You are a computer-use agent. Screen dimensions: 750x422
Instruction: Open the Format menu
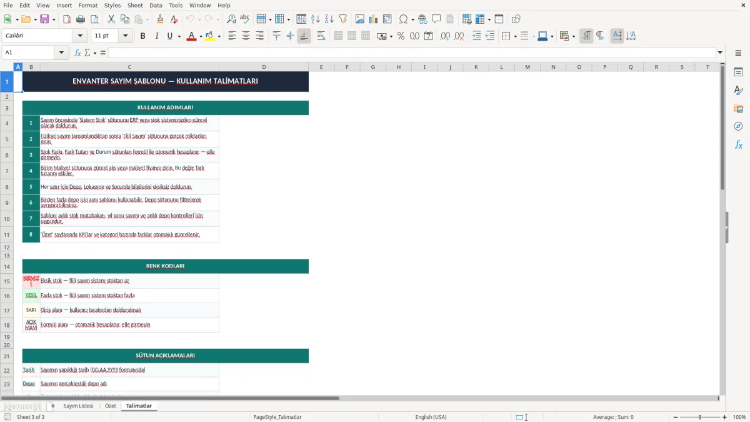[x=88, y=5]
